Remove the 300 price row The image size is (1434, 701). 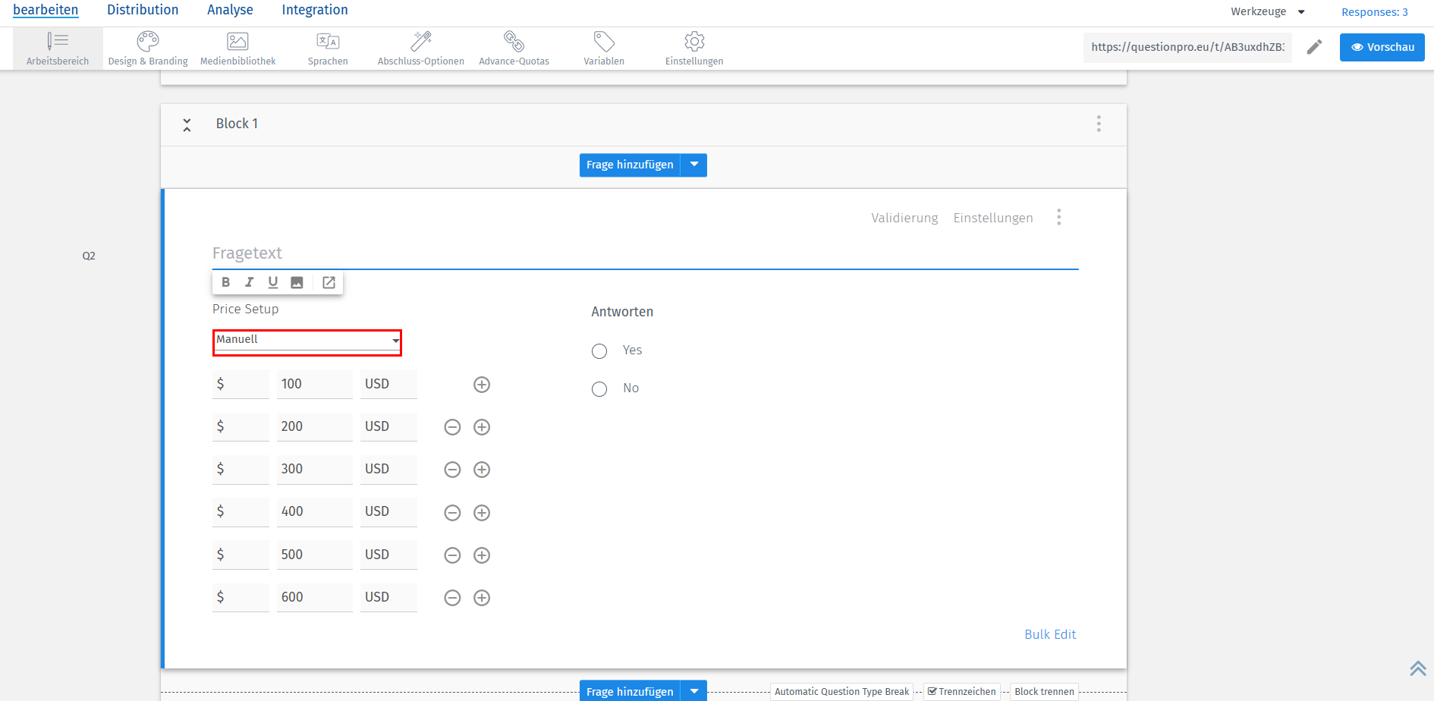point(452,470)
